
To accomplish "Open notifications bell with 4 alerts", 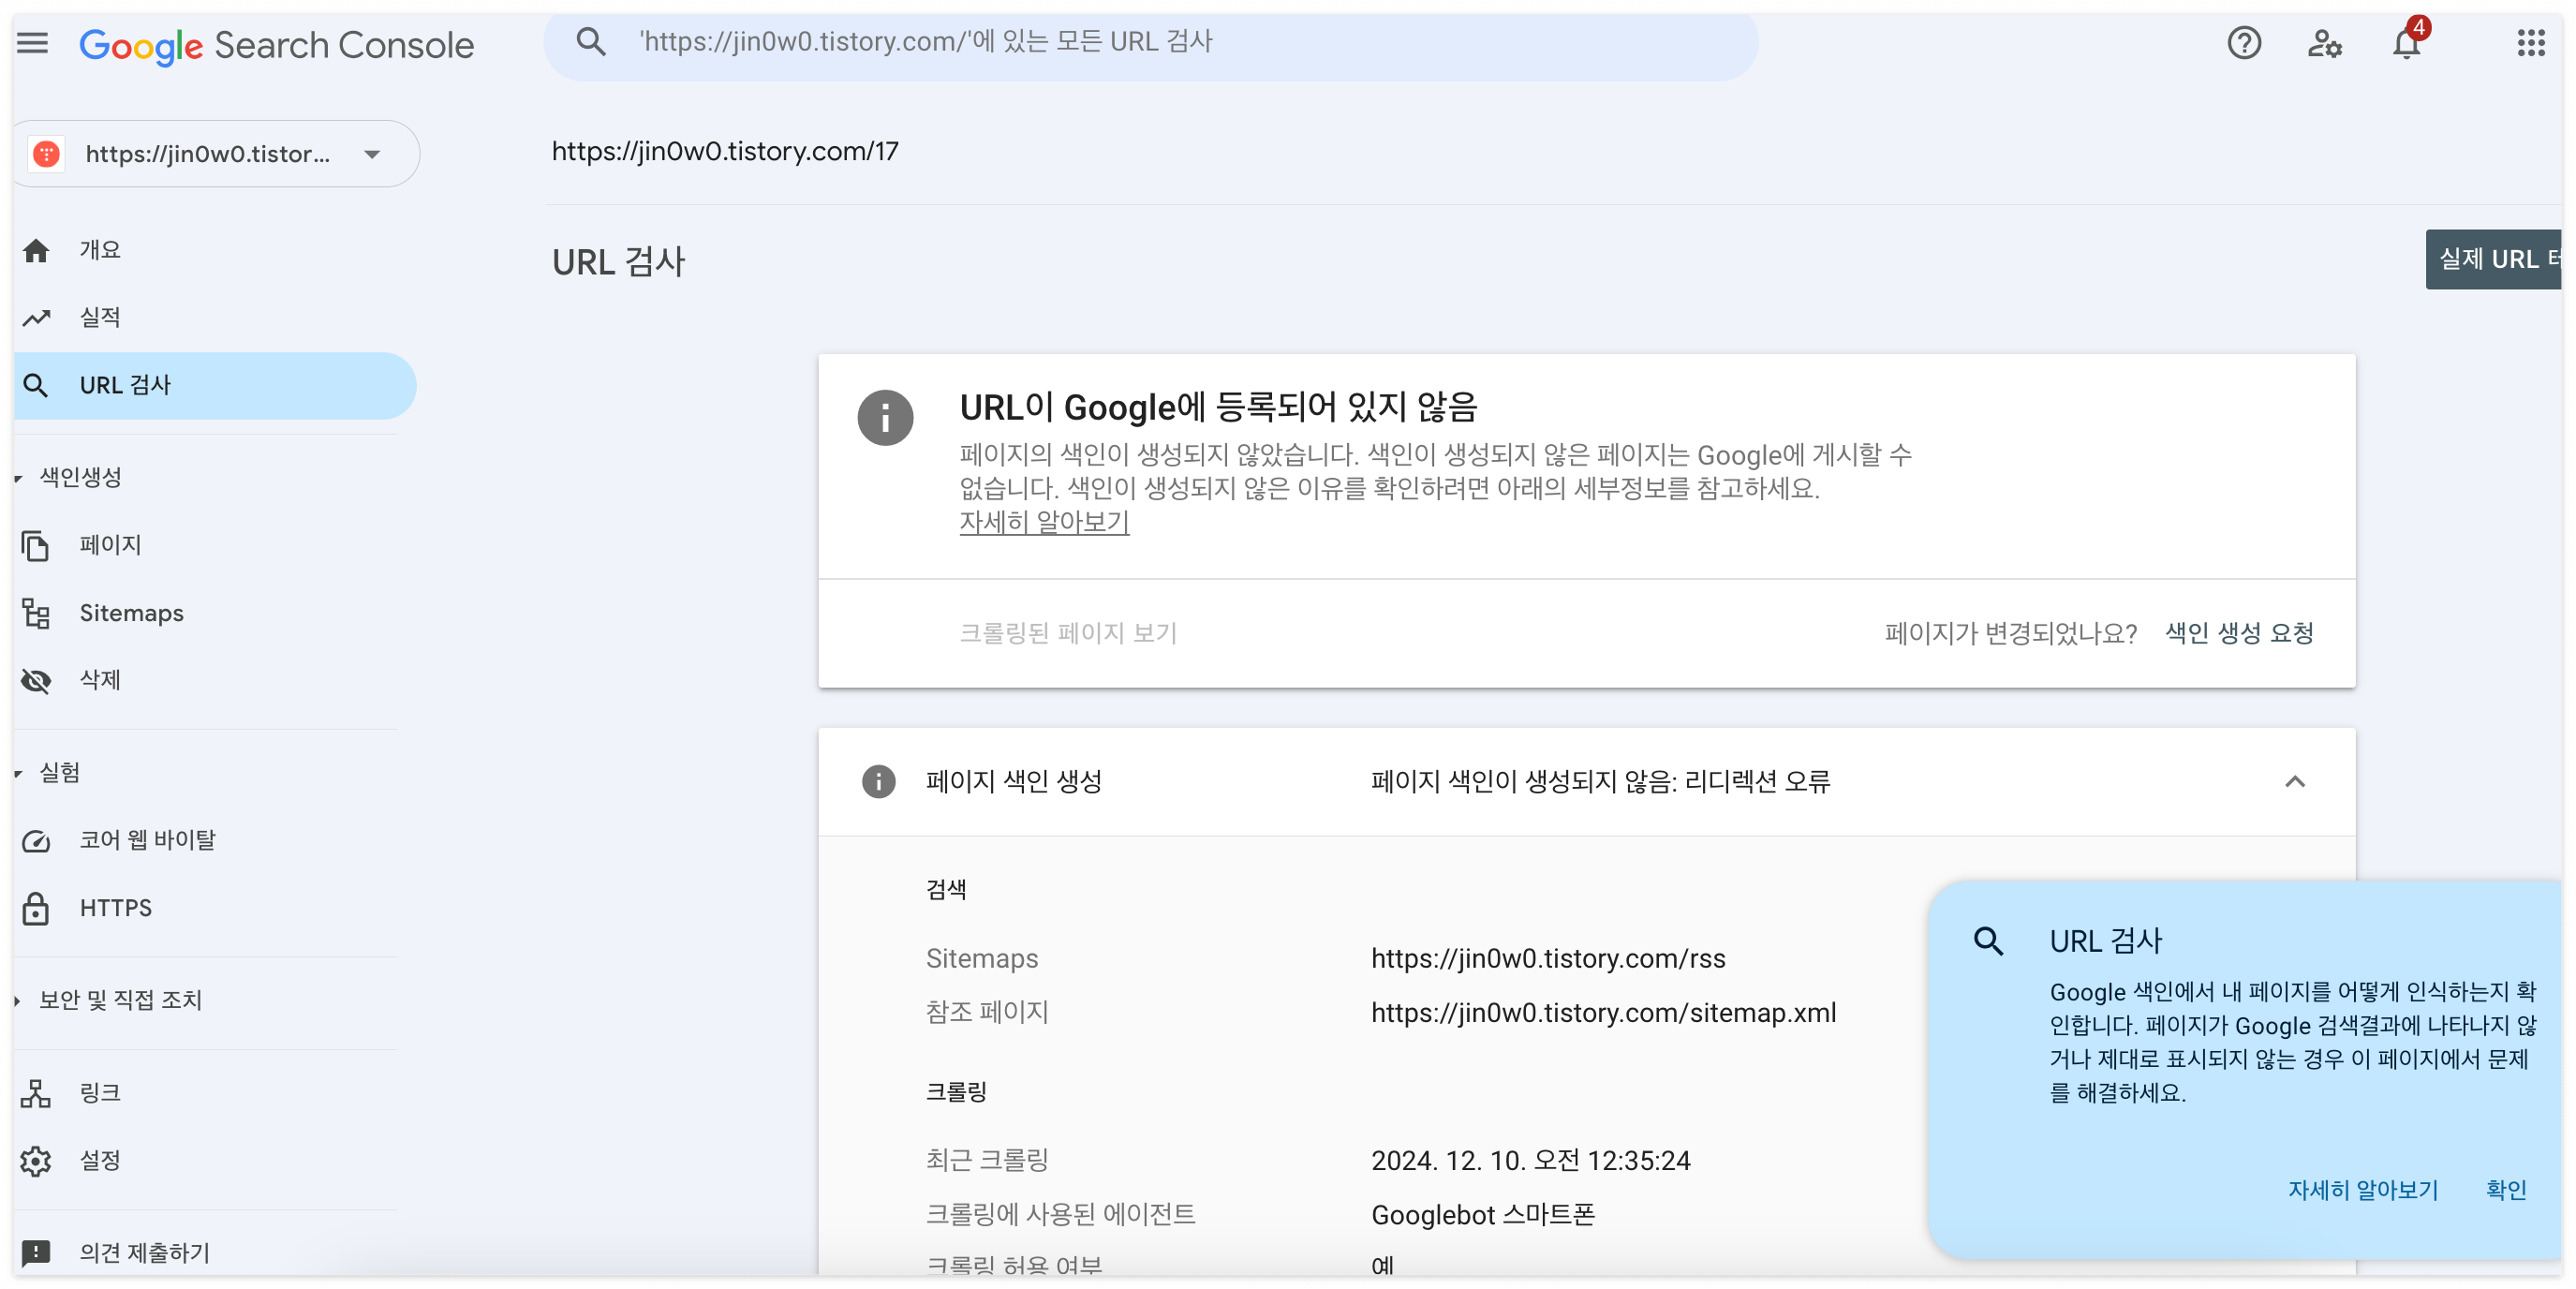I will pyautogui.click(x=2406, y=43).
